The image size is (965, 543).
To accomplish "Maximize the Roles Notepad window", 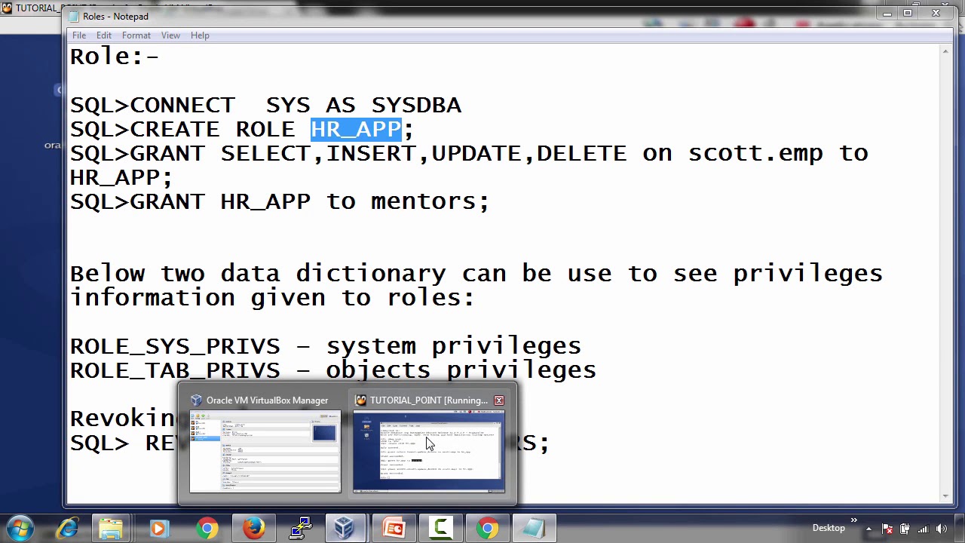I will (908, 14).
